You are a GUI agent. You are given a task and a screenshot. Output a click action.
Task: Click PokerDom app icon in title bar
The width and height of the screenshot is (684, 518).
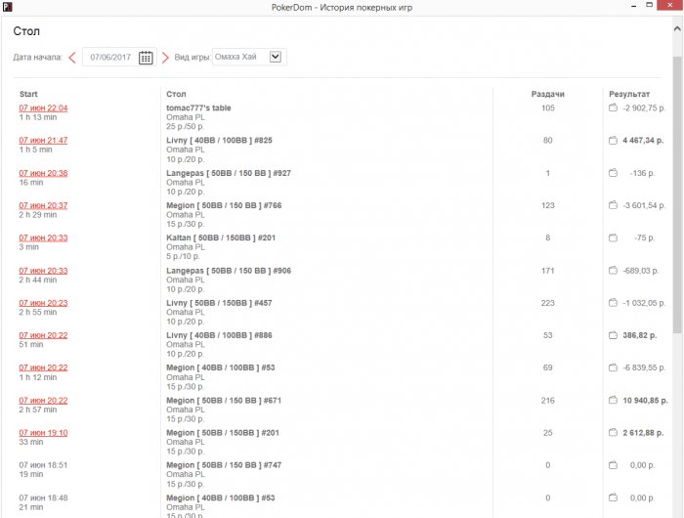point(7,7)
